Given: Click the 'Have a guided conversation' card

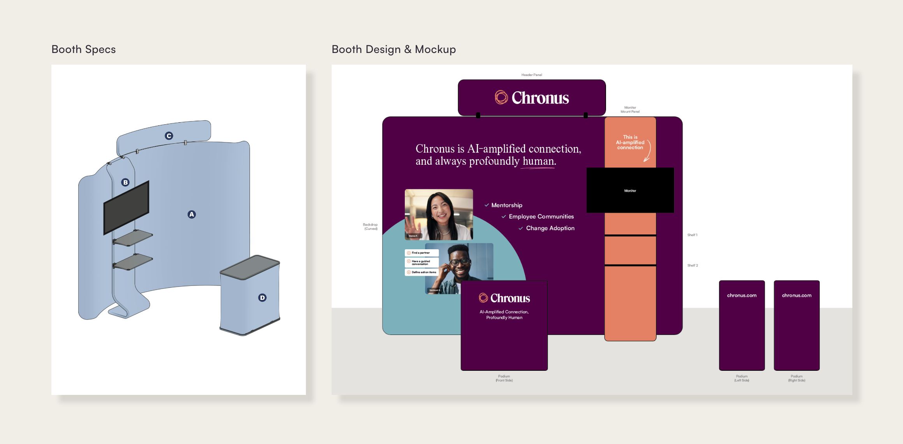Looking at the screenshot, I should pyautogui.click(x=422, y=263).
